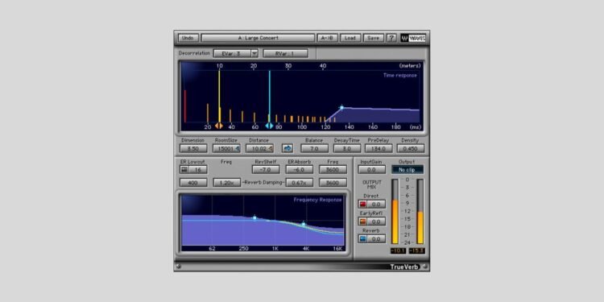
Task: Click the EarlyRefl level value 0.0
Action: 376,221
